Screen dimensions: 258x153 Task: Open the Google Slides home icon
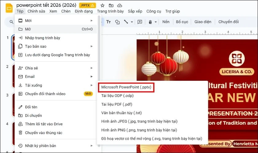(9, 8)
